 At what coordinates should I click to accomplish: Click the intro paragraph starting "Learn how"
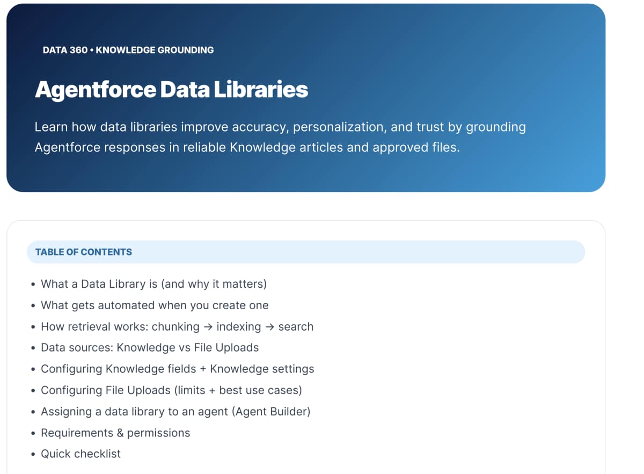click(280, 137)
